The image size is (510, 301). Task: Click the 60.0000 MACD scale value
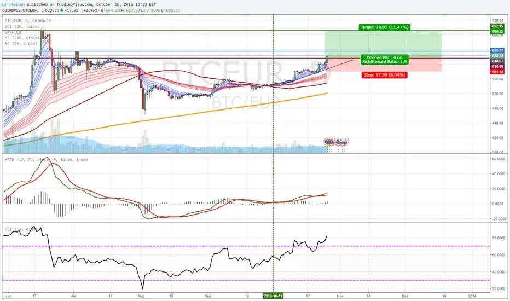499,159
